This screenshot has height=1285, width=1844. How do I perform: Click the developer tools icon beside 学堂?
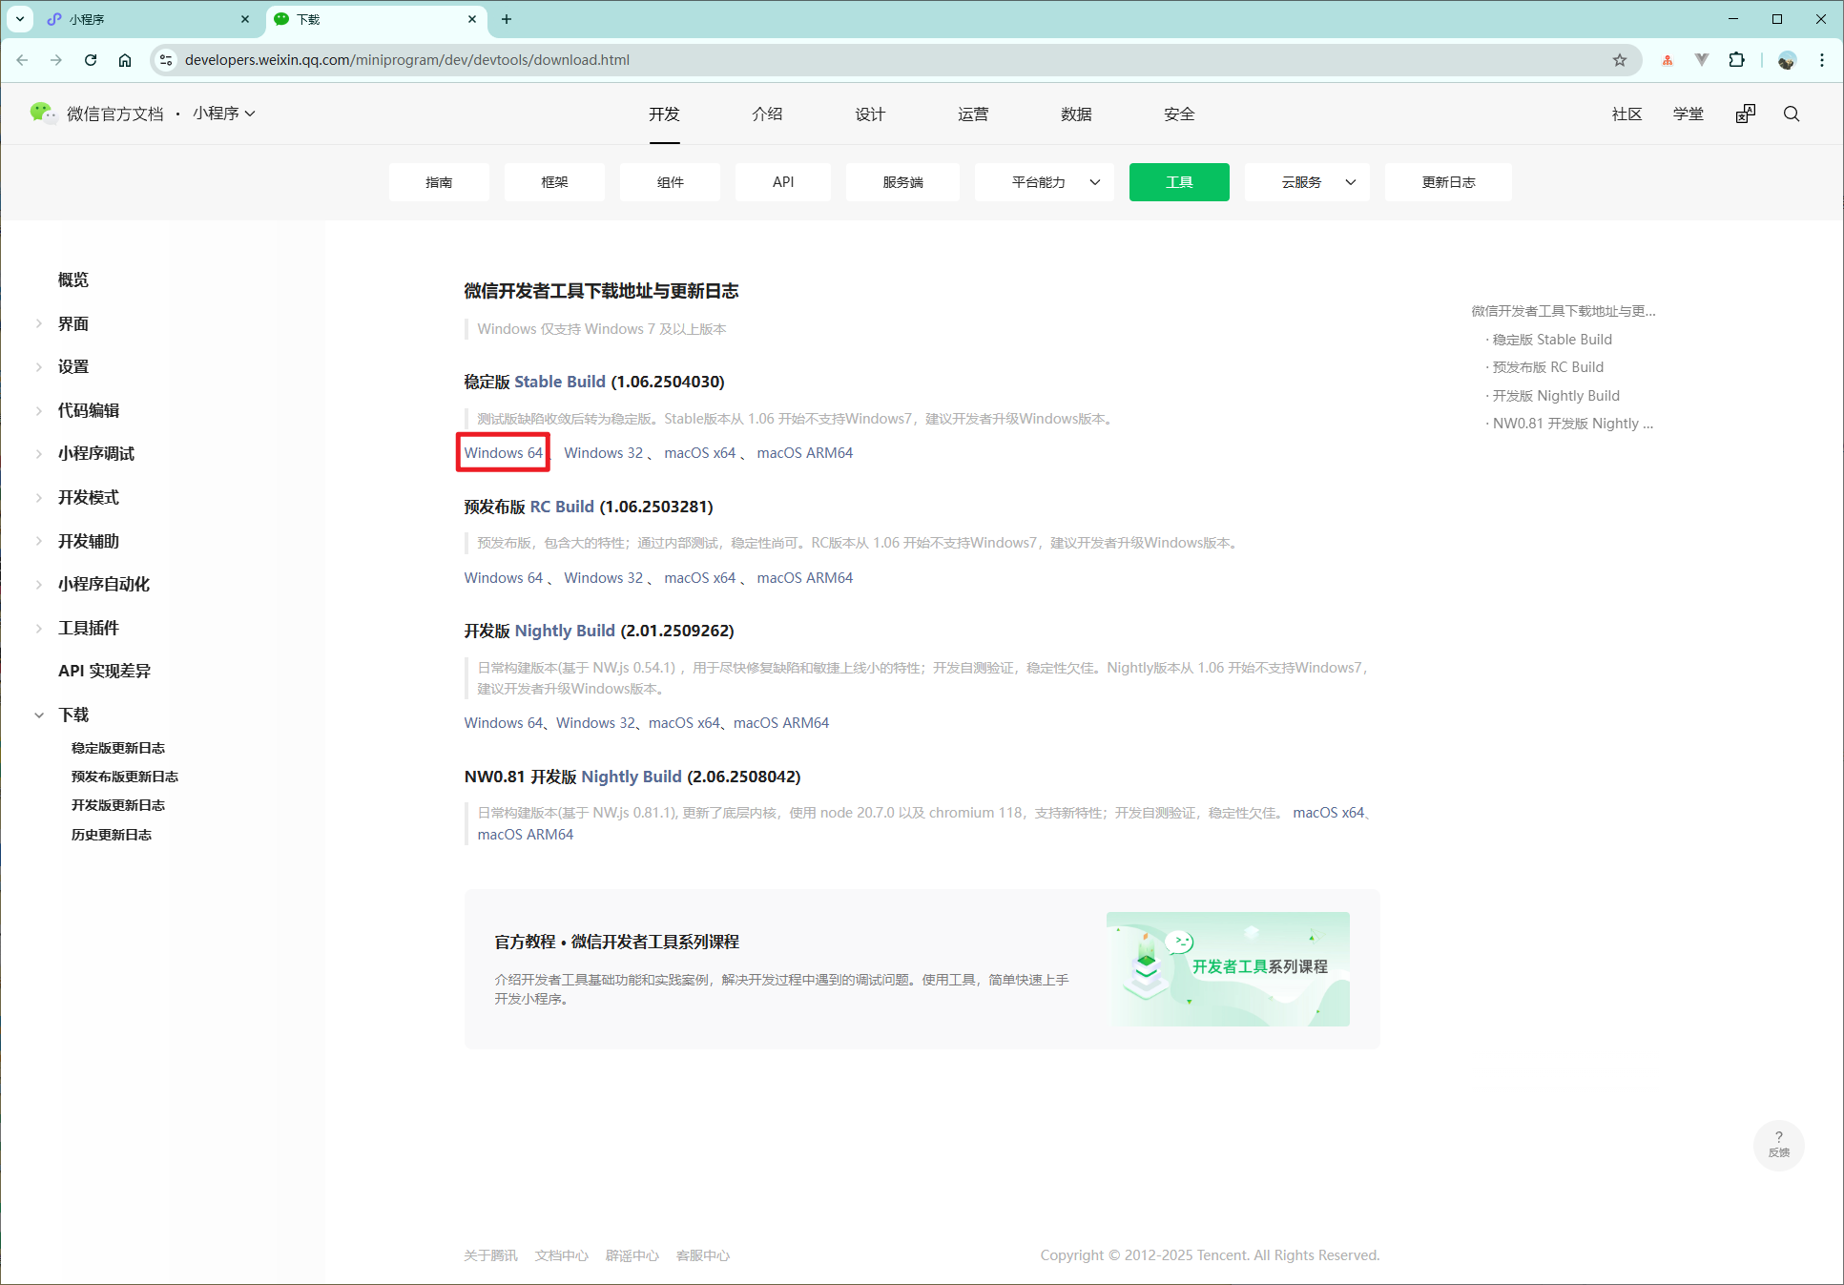(1746, 114)
